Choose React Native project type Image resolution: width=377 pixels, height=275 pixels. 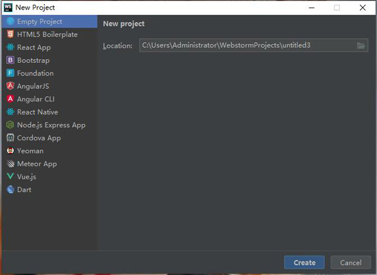[50, 112]
